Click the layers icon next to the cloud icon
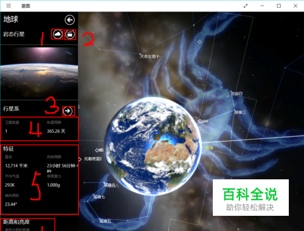Screen dimensions: 304x231 pos(70,35)
